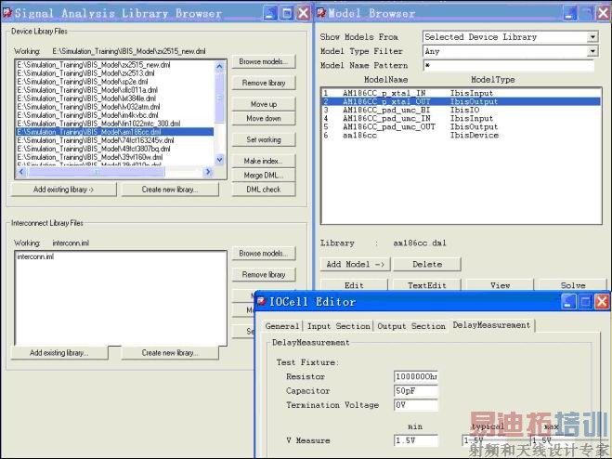Select AM186CC_p_xtal_OUT model row

point(461,101)
